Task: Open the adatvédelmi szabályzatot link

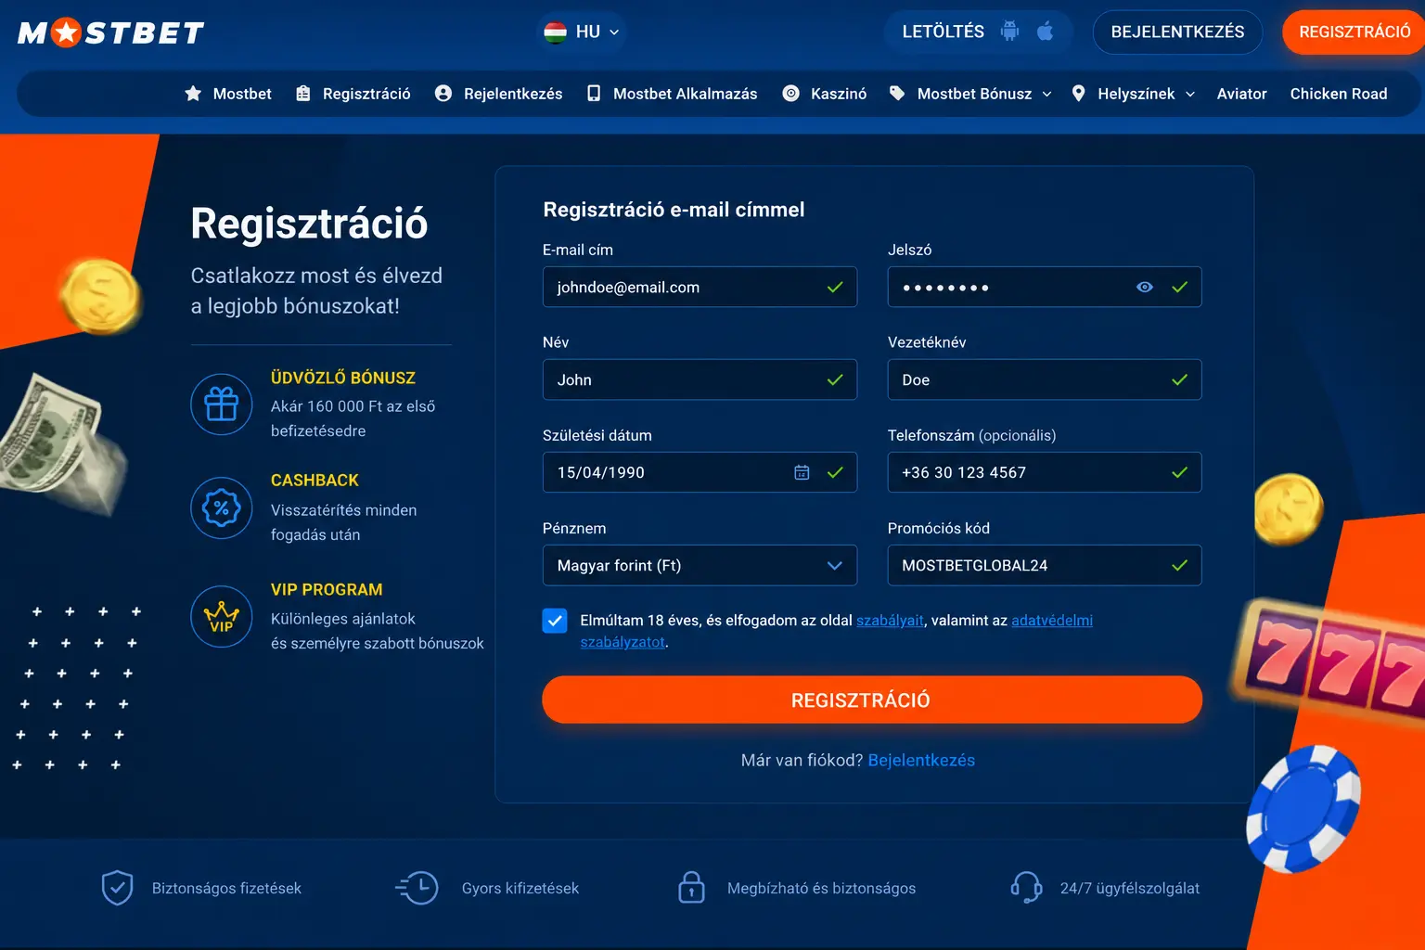Action: (x=1052, y=621)
